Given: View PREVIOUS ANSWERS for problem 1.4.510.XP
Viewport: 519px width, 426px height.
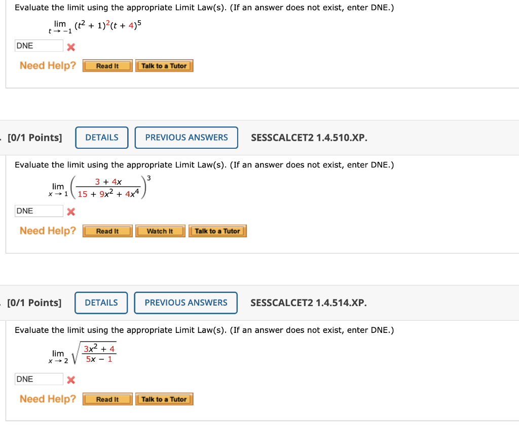Looking at the screenshot, I should [186, 137].
